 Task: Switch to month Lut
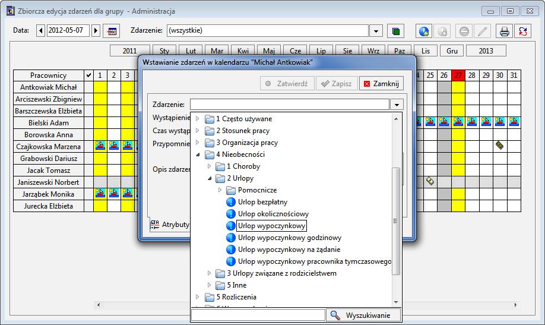(x=191, y=51)
